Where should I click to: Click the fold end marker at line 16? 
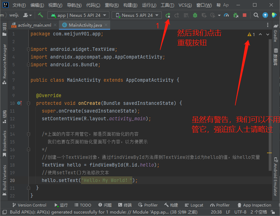coord(28,149)
